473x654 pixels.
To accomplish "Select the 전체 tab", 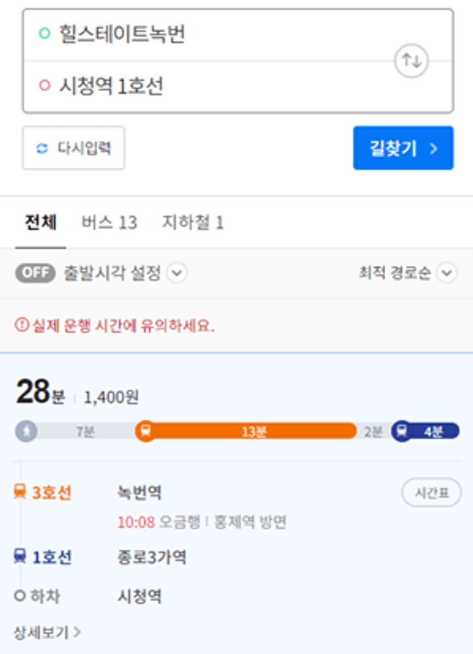I will tap(41, 222).
